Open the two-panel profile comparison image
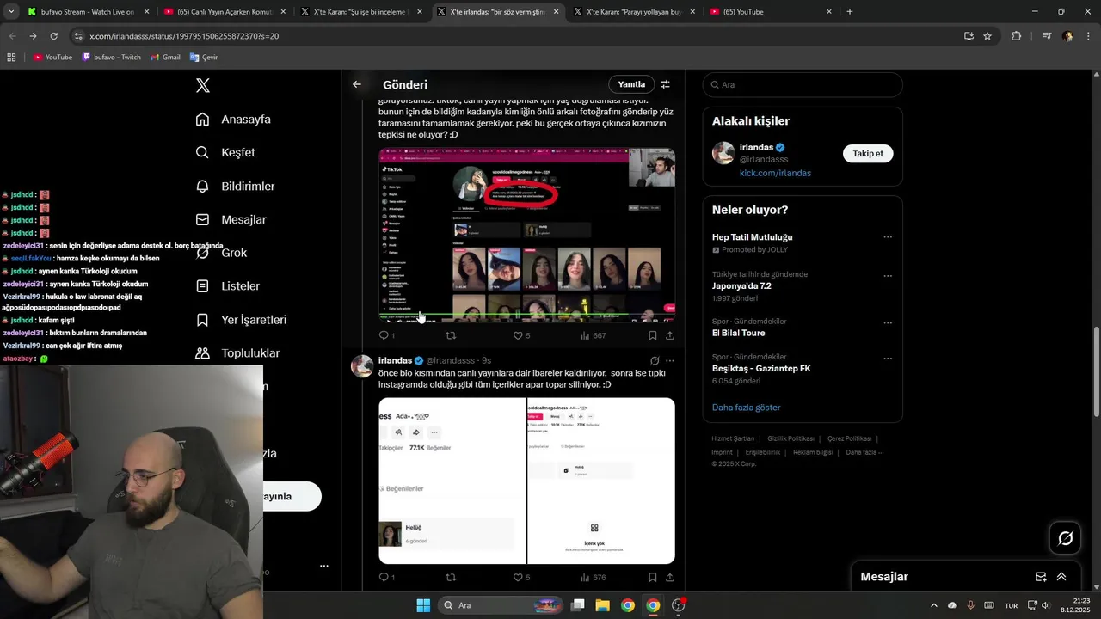 [526, 481]
